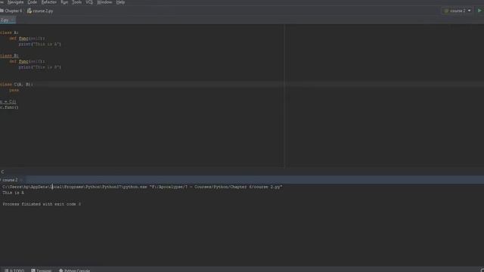Click the "class B:" code line
This screenshot has width=484, height=272.
(9, 56)
